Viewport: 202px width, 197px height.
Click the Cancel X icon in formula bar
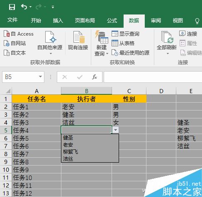tap(65, 77)
